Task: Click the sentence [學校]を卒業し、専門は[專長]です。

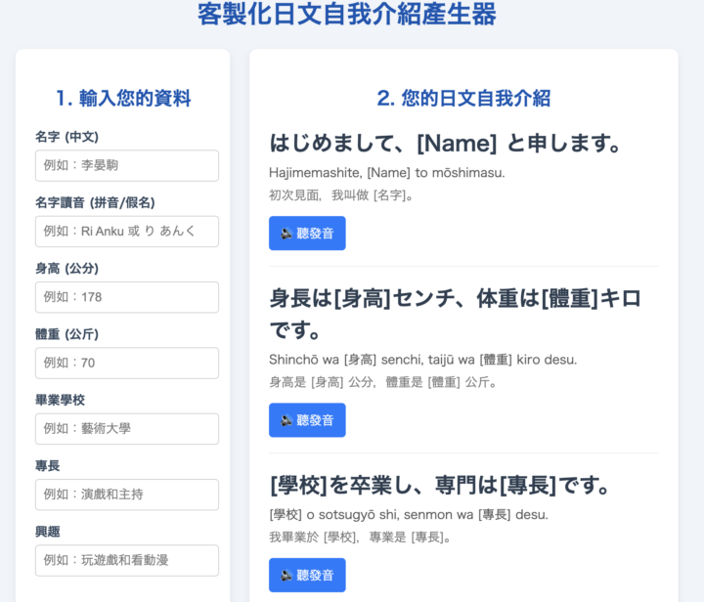Action: tap(440, 485)
